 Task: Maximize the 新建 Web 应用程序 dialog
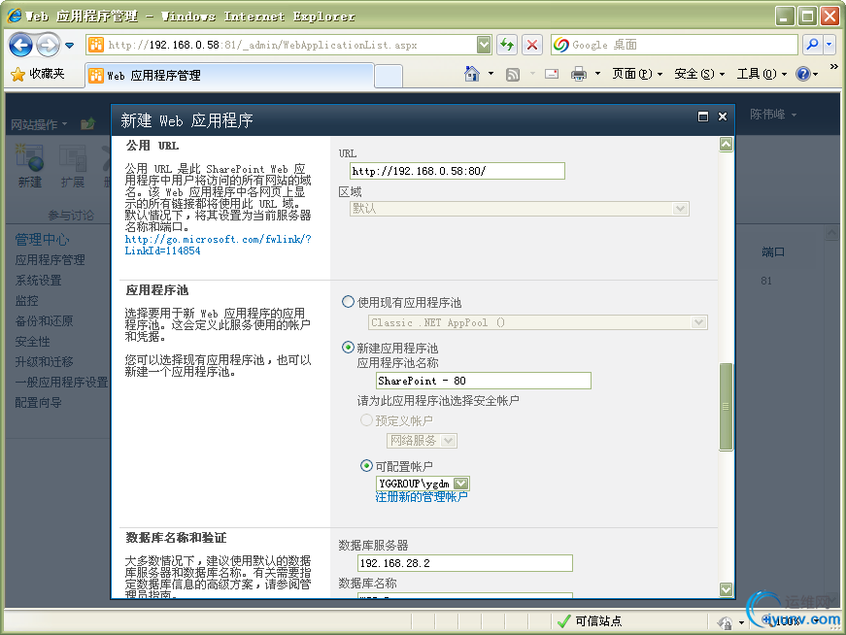703,117
